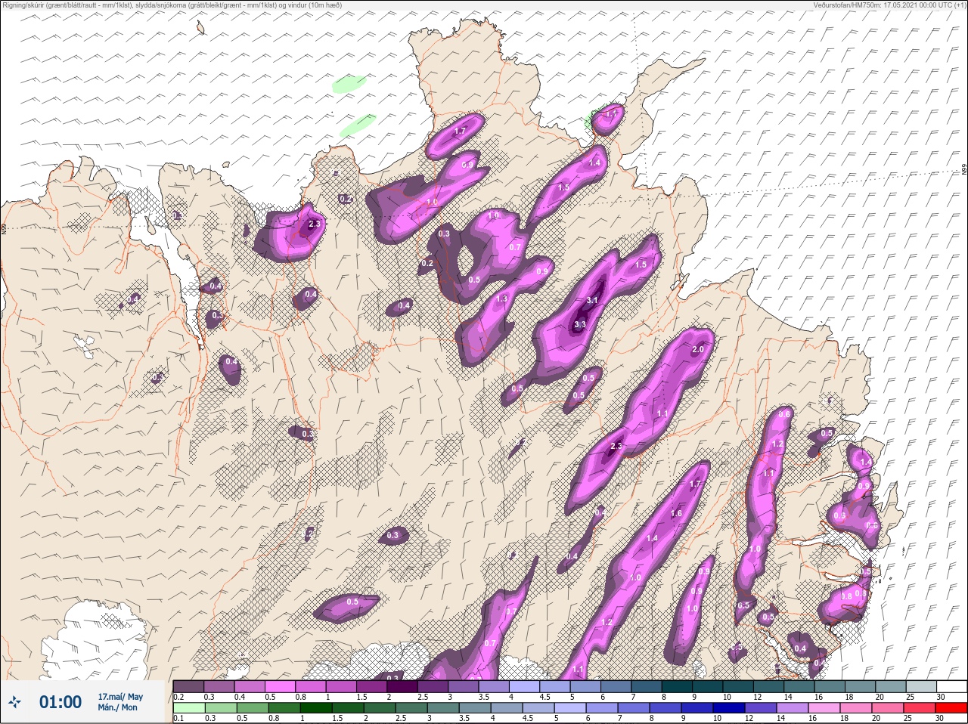Pick the darkest green swatch in the lower legend row

[x=318, y=708]
